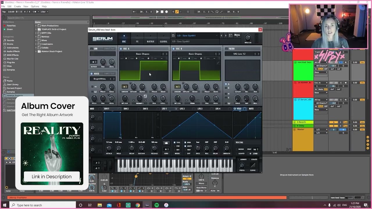This screenshot has width=372, height=209.
Task: Select Plug-ins category in browser
Action: [x=11, y=62]
